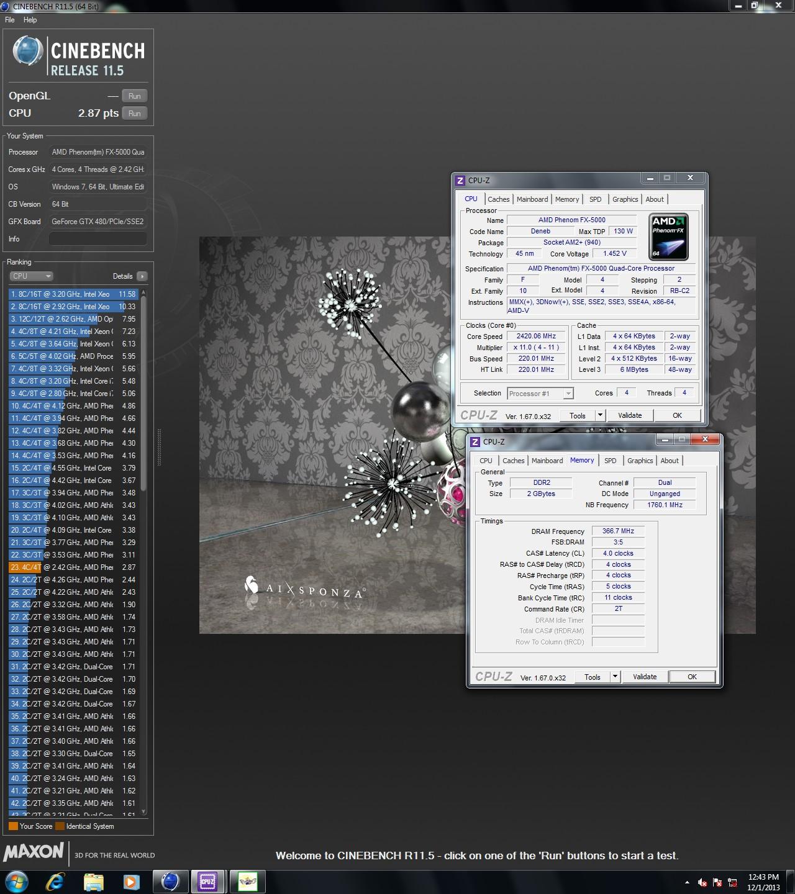Select highlighted ranking row 23 scoring 2.87
This screenshot has width=795, height=894.
point(73,567)
